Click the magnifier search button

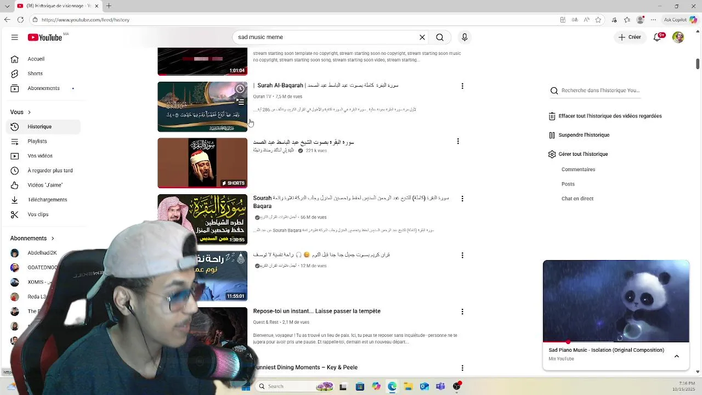(440, 37)
